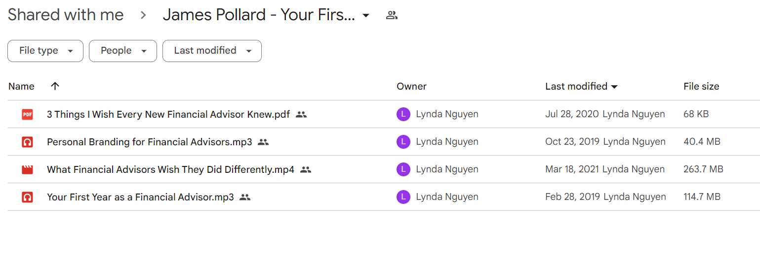Click the Personal Branding audio headphone icon
Screen dimensions: 760x260
(27, 142)
